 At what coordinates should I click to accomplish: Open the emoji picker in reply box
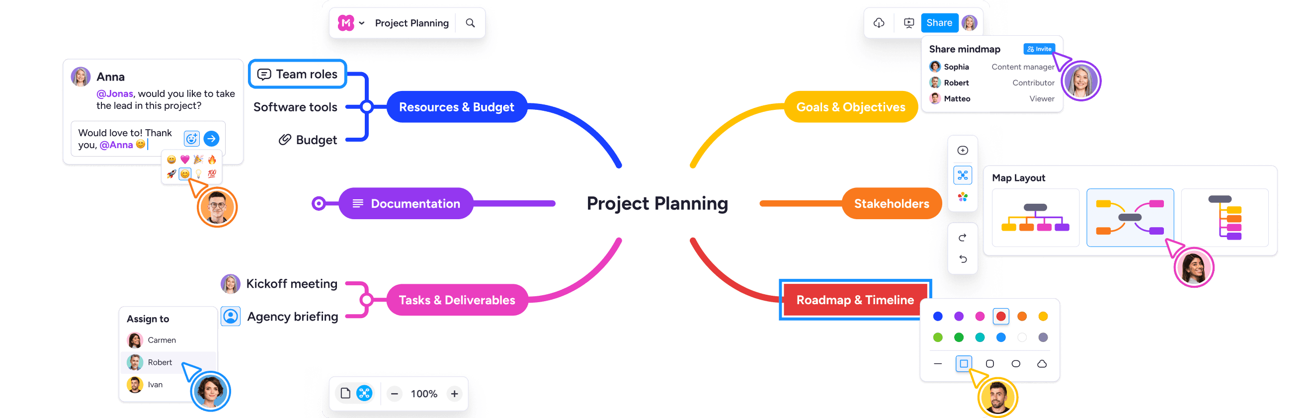[191, 139]
